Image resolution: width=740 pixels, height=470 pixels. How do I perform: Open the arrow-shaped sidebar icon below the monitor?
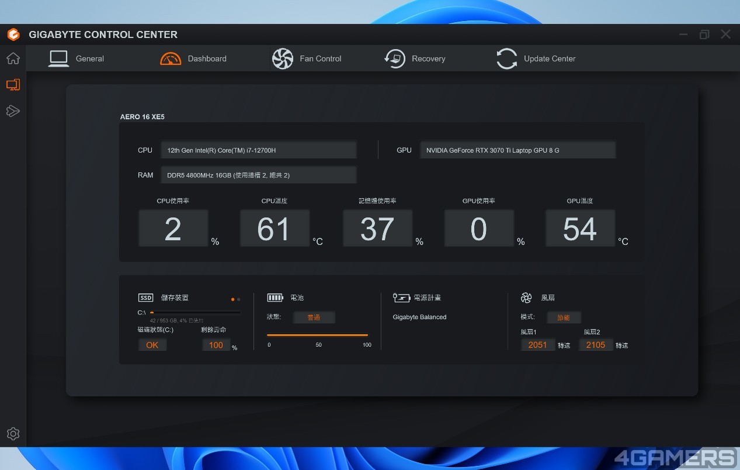tap(13, 111)
